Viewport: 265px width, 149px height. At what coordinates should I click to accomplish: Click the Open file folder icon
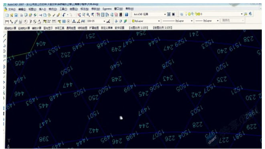coord(12,15)
